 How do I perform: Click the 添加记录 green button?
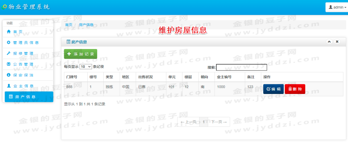point(81,54)
